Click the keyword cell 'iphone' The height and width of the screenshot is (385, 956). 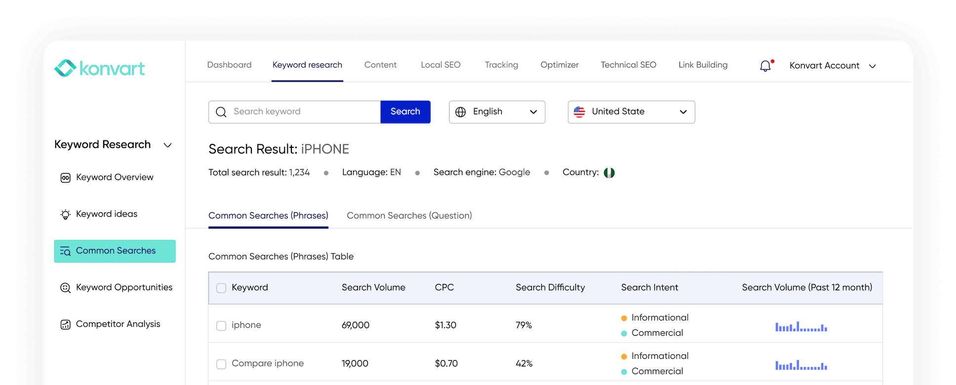tap(246, 325)
